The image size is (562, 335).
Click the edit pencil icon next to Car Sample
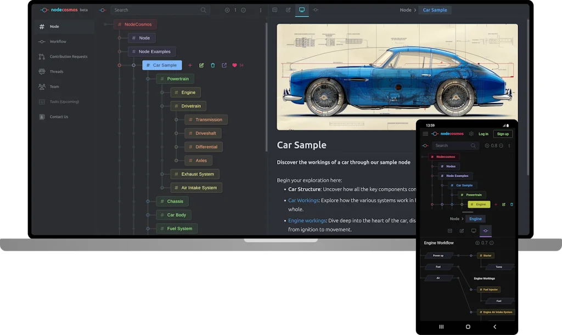[x=201, y=65]
